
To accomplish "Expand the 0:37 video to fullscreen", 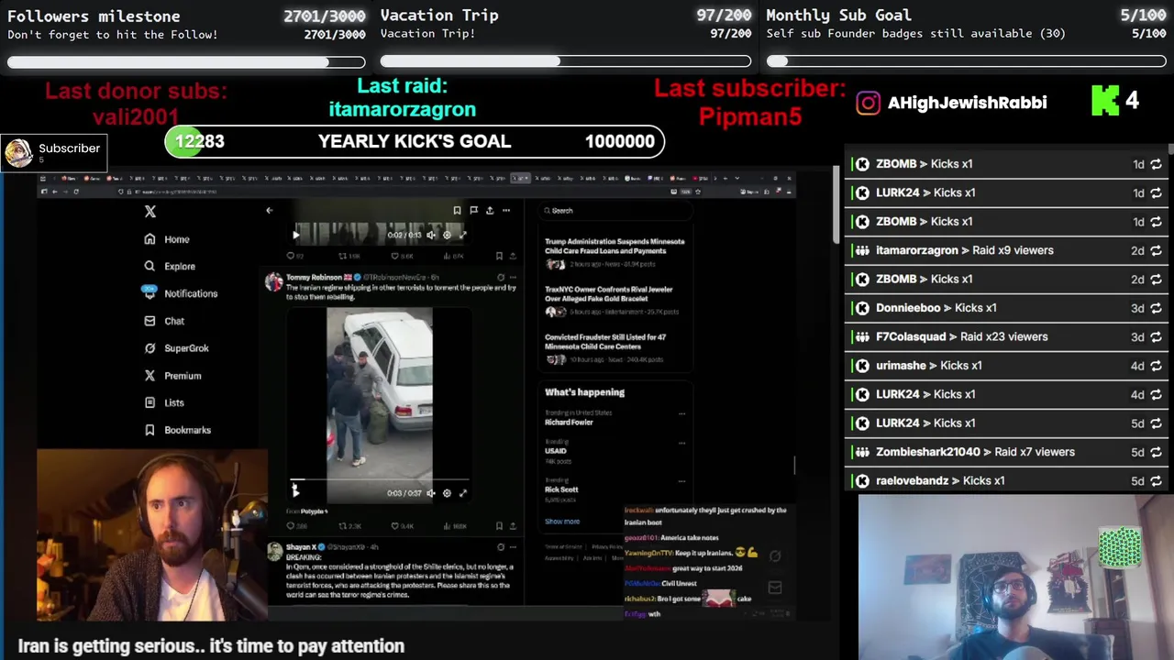I will click(x=462, y=493).
